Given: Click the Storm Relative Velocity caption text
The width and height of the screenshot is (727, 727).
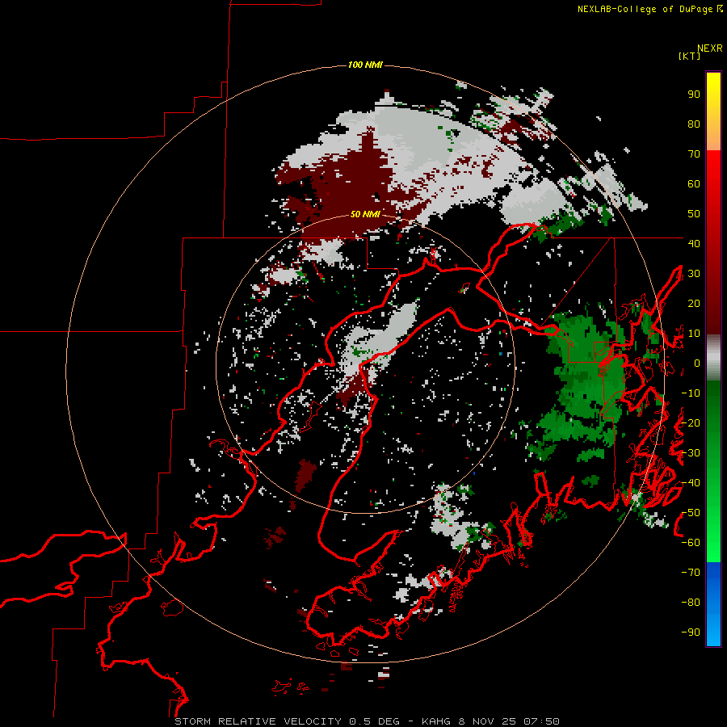Looking at the screenshot, I should (x=367, y=721).
